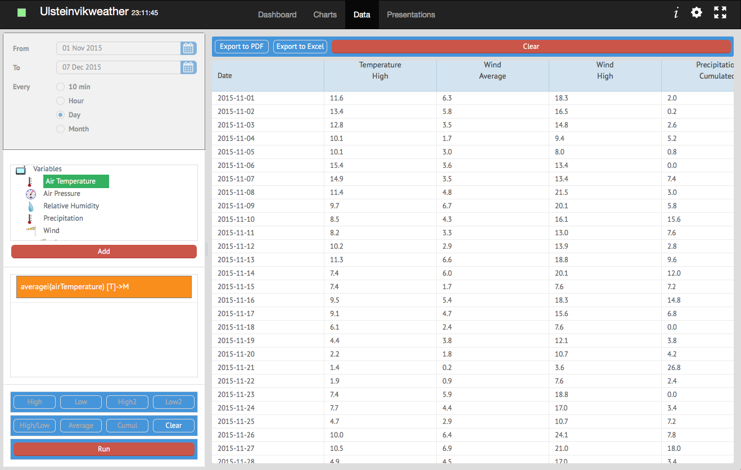Screen dimensions: 741x470
Task: Click the High2 function button
Action: 128,402
